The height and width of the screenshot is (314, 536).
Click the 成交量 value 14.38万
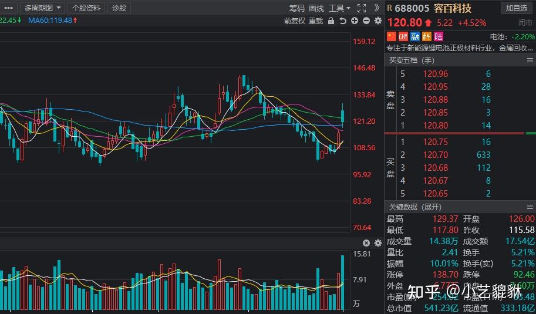pyautogui.click(x=444, y=241)
